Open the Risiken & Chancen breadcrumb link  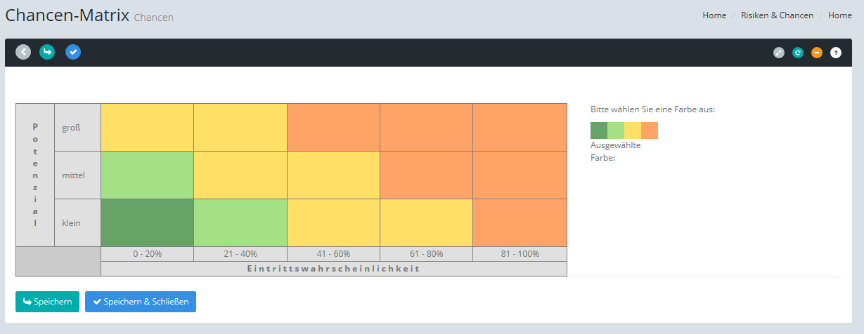coord(777,15)
